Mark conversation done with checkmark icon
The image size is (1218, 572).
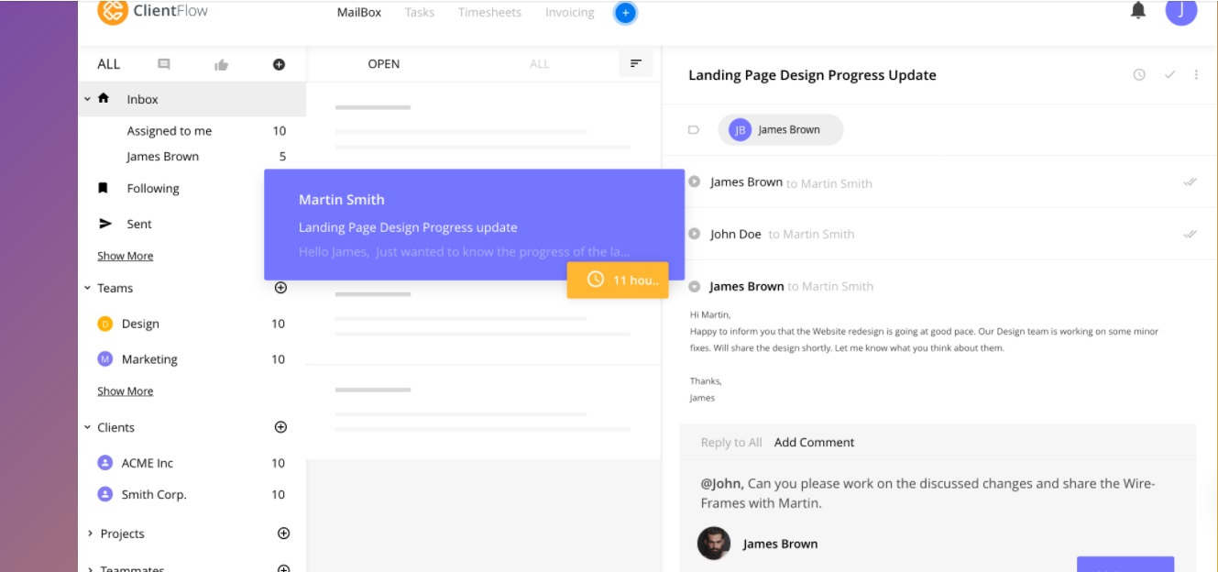point(1169,75)
